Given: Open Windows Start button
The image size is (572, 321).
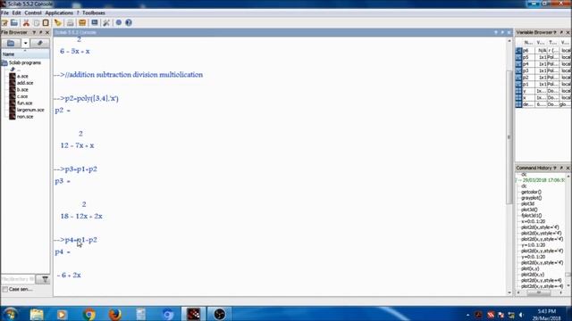Looking at the screenshot, I should tap(10, 314).
